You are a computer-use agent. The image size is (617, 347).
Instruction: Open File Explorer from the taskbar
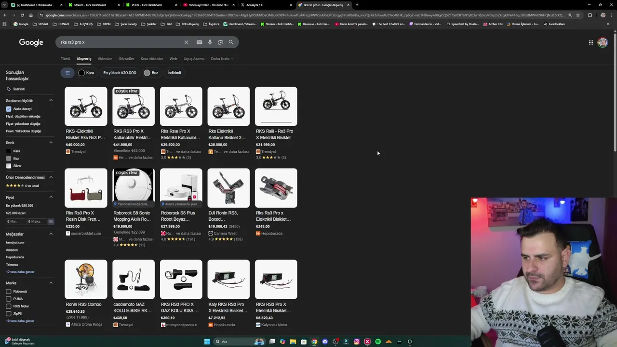(293, 342)
